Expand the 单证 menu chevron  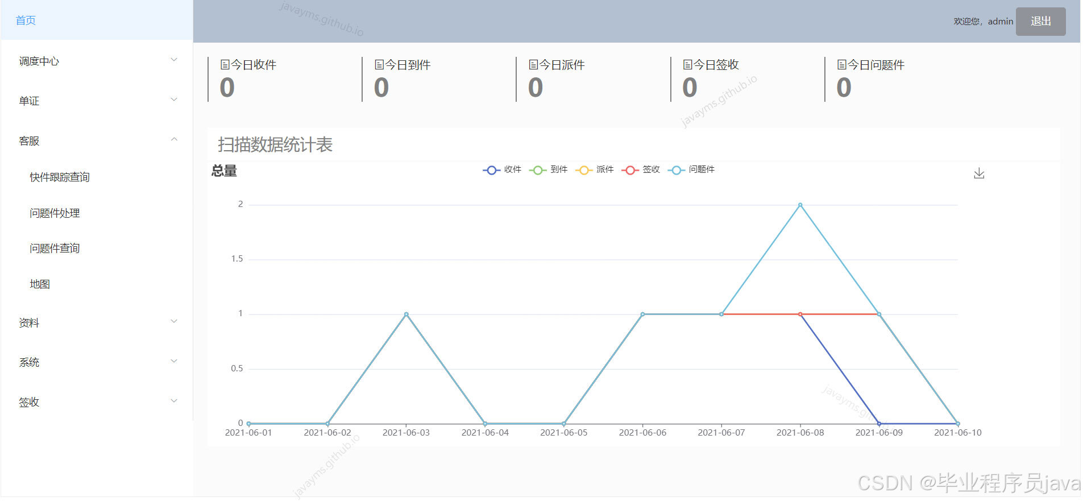[175, 100]
